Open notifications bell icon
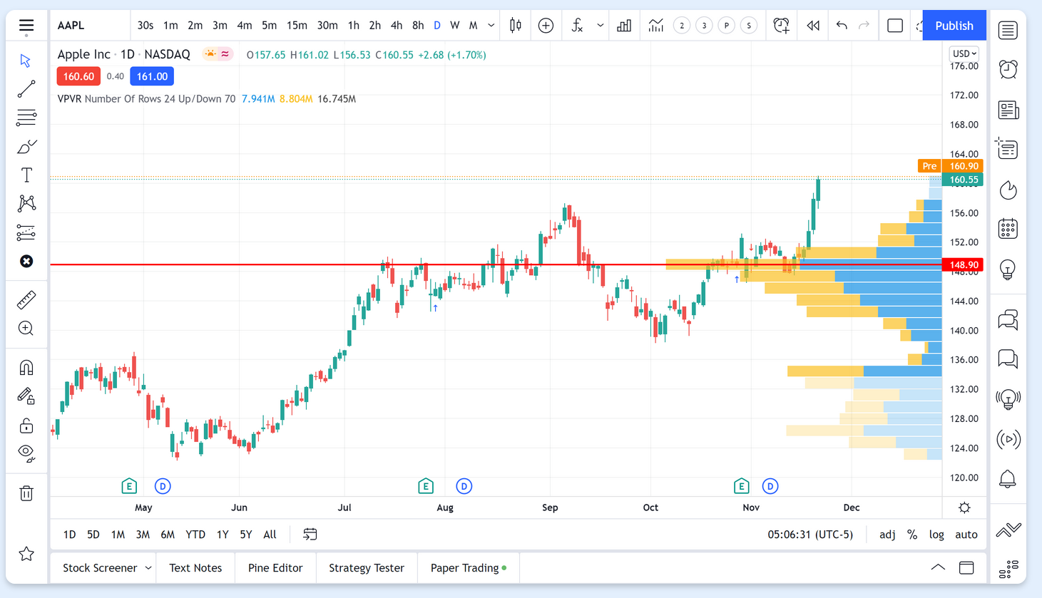 click(1008, 479)
